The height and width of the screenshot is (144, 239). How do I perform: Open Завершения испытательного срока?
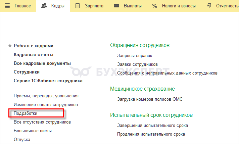click(x=152, y=126)
